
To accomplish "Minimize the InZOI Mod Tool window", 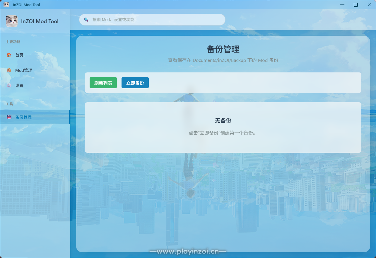I will click(342, 5).
